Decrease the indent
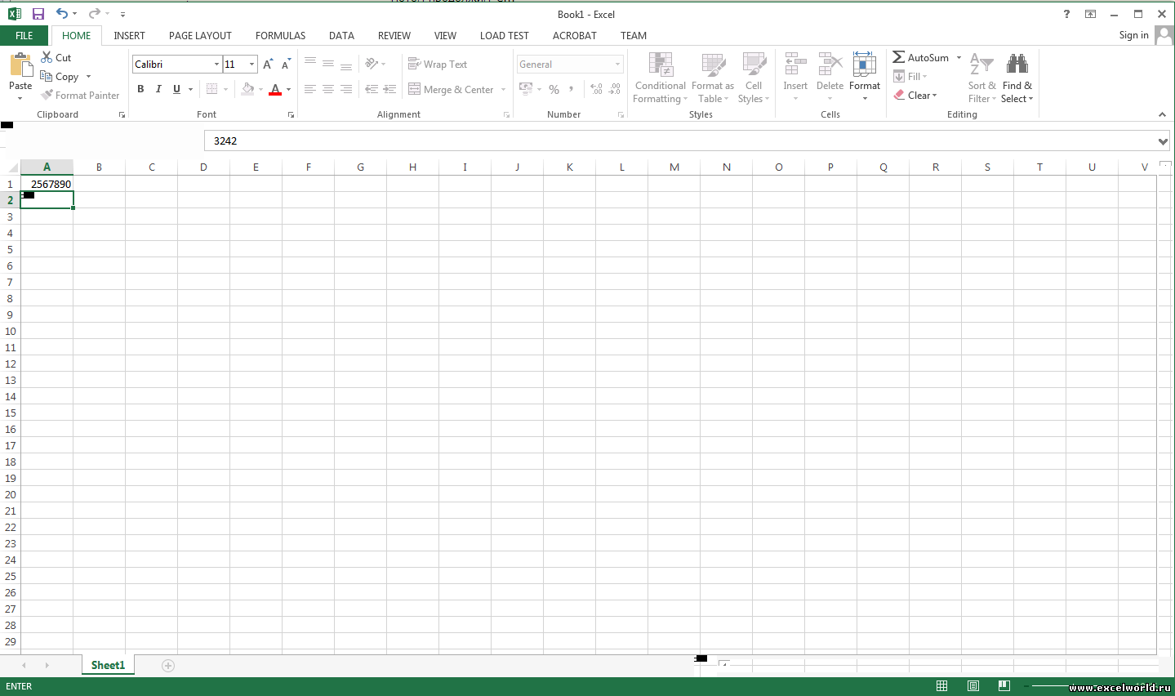 pyautogui.click(x=372, y=89)
